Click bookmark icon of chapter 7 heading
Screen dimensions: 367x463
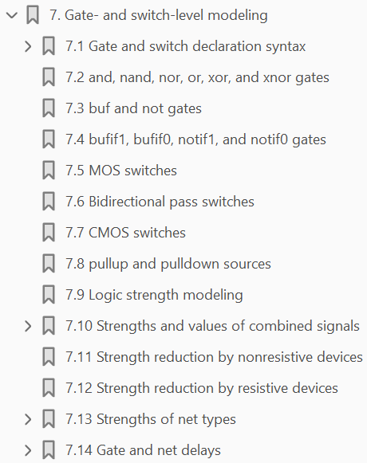tap(33, 15)
